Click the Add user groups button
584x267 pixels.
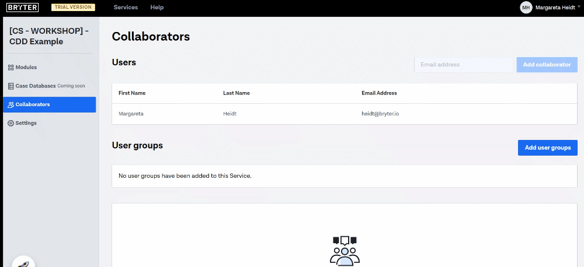click(548, 147)
